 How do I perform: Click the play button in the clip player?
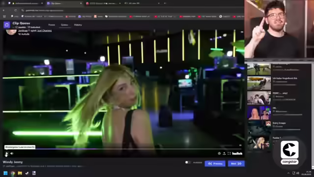pos(6,153)
